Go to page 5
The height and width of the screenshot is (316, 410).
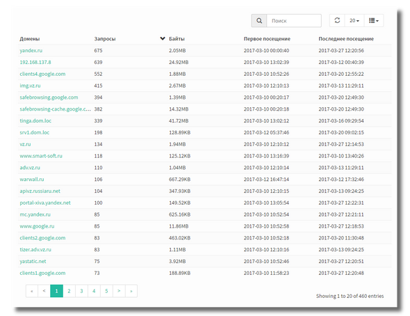coord(106,291)
